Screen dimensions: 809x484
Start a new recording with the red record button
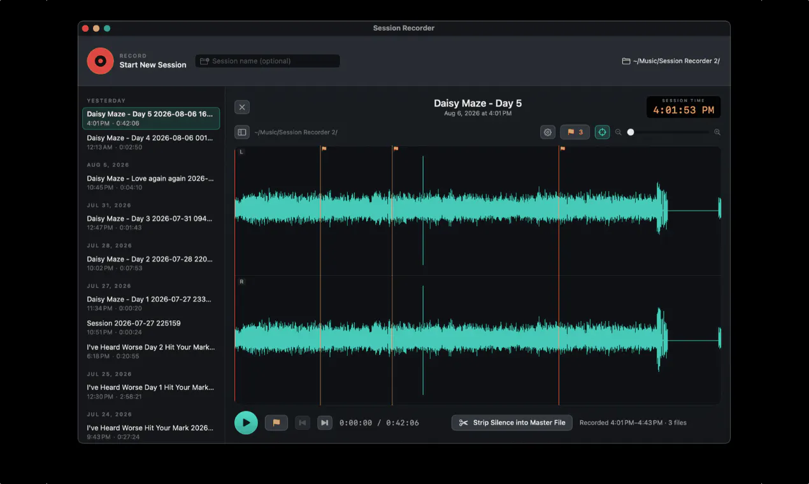click(100, 61)
